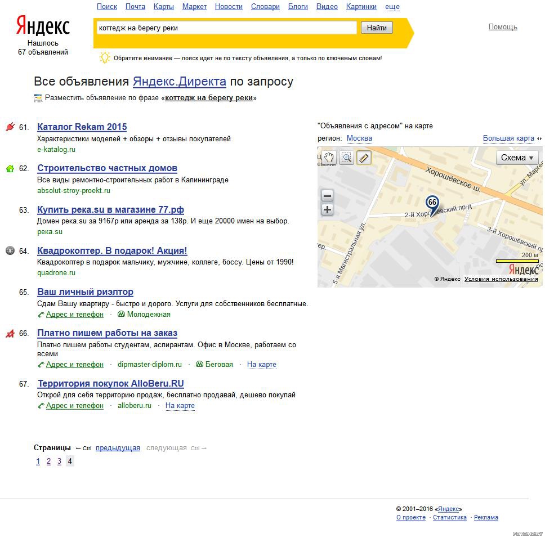Viewport: 545px width, 538px height.
Task: Open the 'Почта' service tab
Action: click(x=135, y=7)
